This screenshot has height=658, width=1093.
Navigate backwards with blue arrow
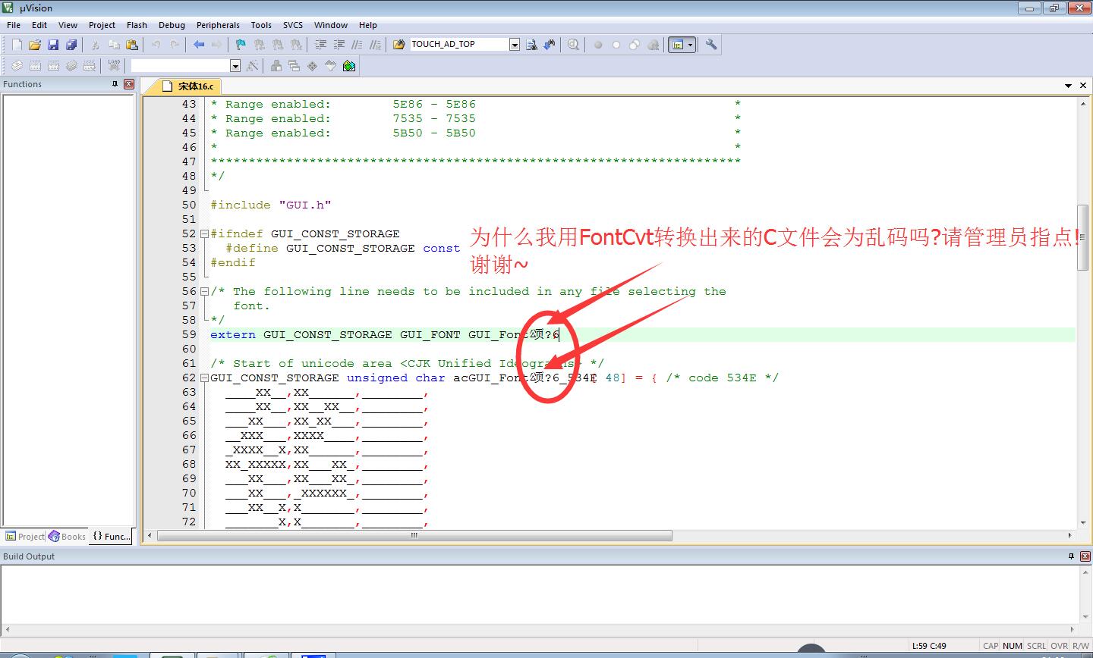[x=199, y=45]
